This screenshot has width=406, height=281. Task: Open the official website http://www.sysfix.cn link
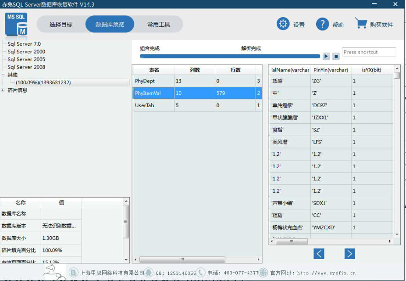pos(326,273)
